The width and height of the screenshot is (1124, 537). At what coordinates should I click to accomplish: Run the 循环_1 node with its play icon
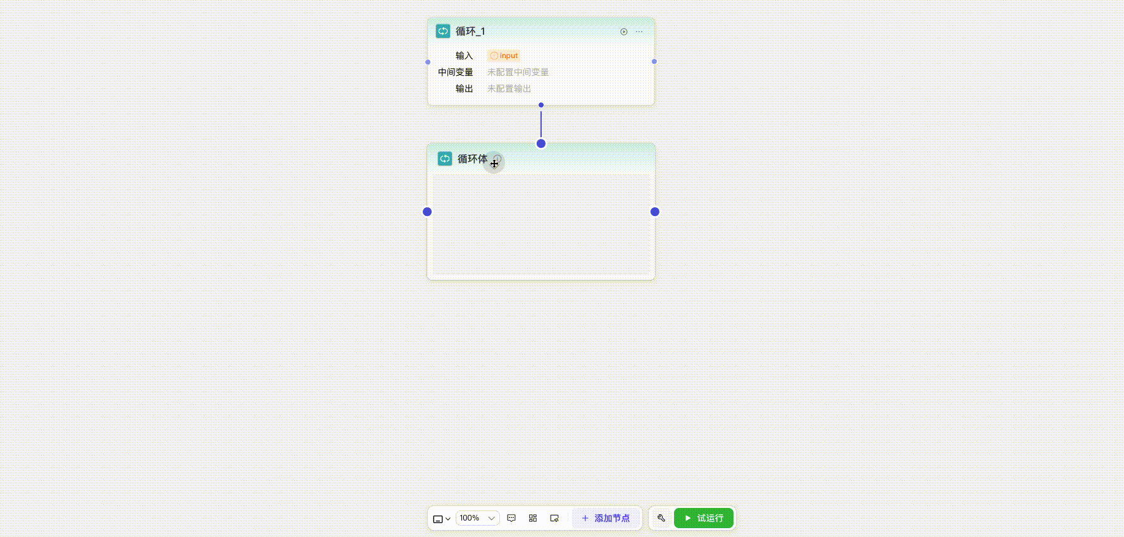tap(624, 32)
